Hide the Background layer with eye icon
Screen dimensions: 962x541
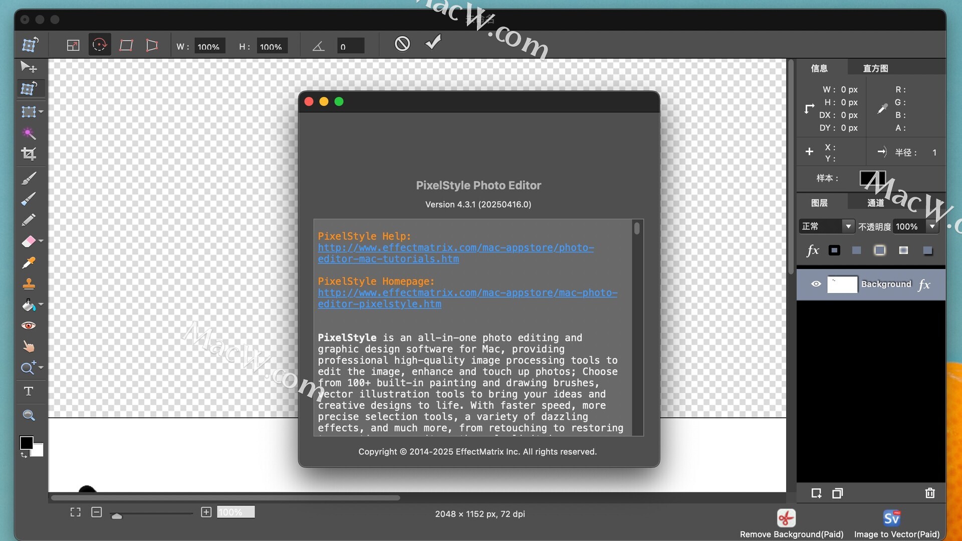click(816, 284)
